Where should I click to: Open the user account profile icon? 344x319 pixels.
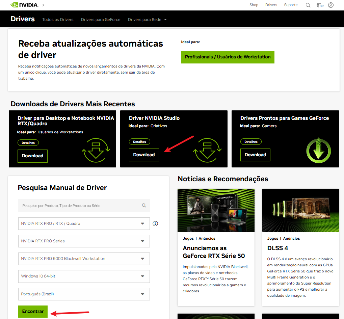coord(331,5)
